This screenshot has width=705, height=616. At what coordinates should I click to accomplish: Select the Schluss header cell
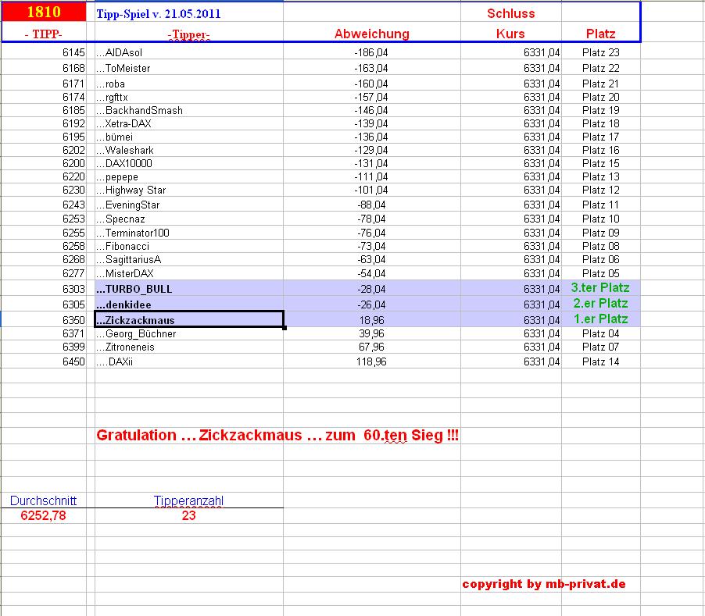tap(510, 13)
